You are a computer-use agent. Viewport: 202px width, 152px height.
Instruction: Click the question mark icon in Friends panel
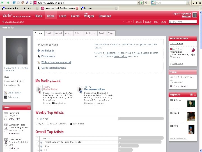coord(171,86)
